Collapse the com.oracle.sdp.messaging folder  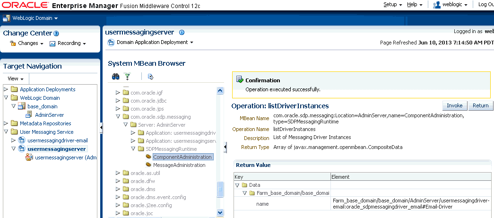[x=118, y=116]
